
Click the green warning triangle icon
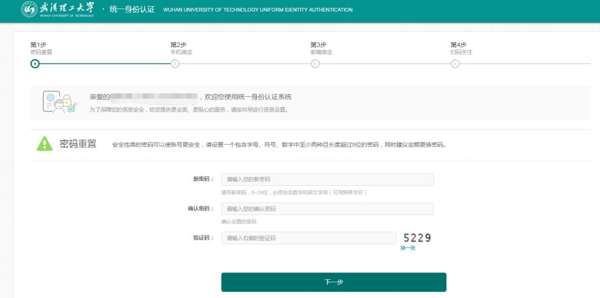pyautogui.click(x=45, y=144)
